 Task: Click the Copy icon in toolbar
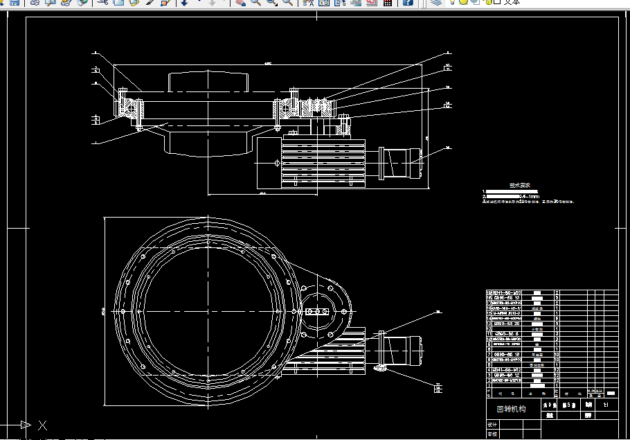(118, 2)
